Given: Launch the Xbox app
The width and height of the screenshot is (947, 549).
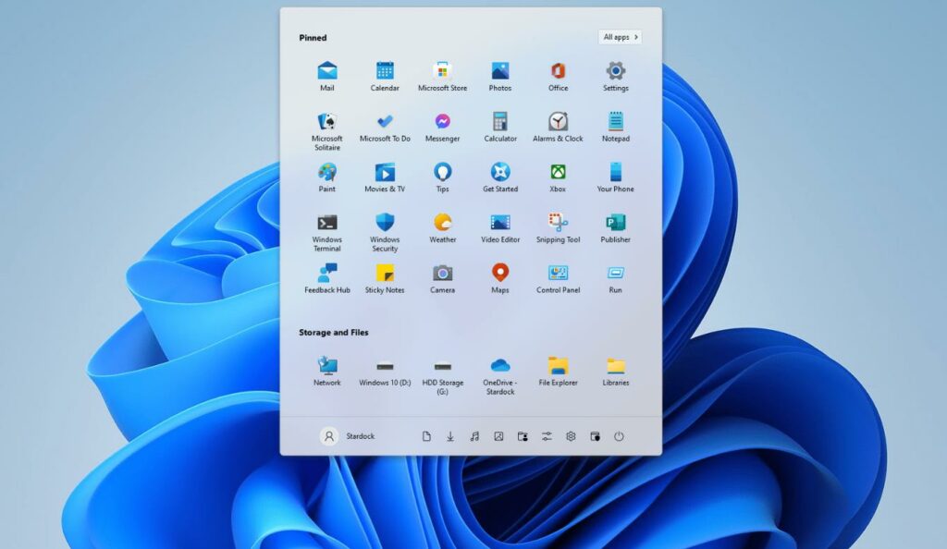Looking at the screenshot, I should click(x=558, y=178).
